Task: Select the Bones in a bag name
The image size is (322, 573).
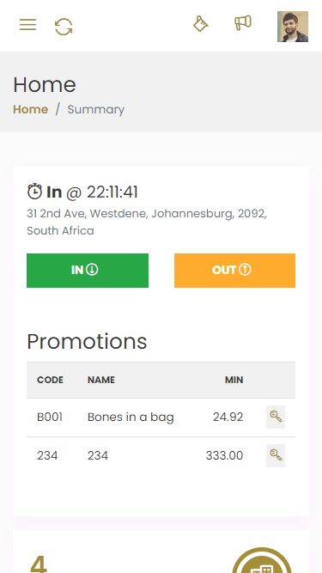Action: 131,417
